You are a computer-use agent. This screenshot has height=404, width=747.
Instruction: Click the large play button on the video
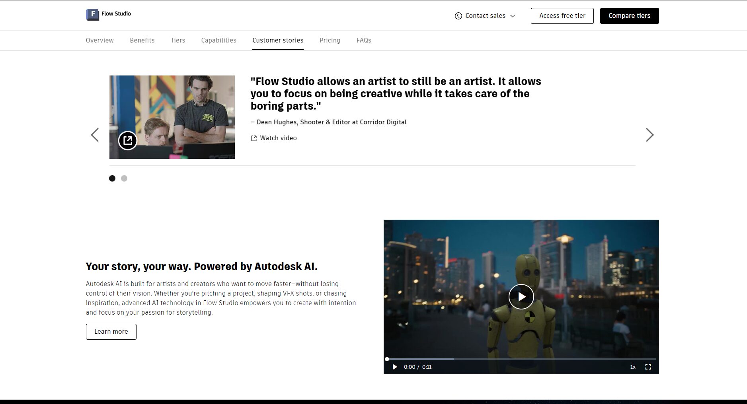click(521, 297)
